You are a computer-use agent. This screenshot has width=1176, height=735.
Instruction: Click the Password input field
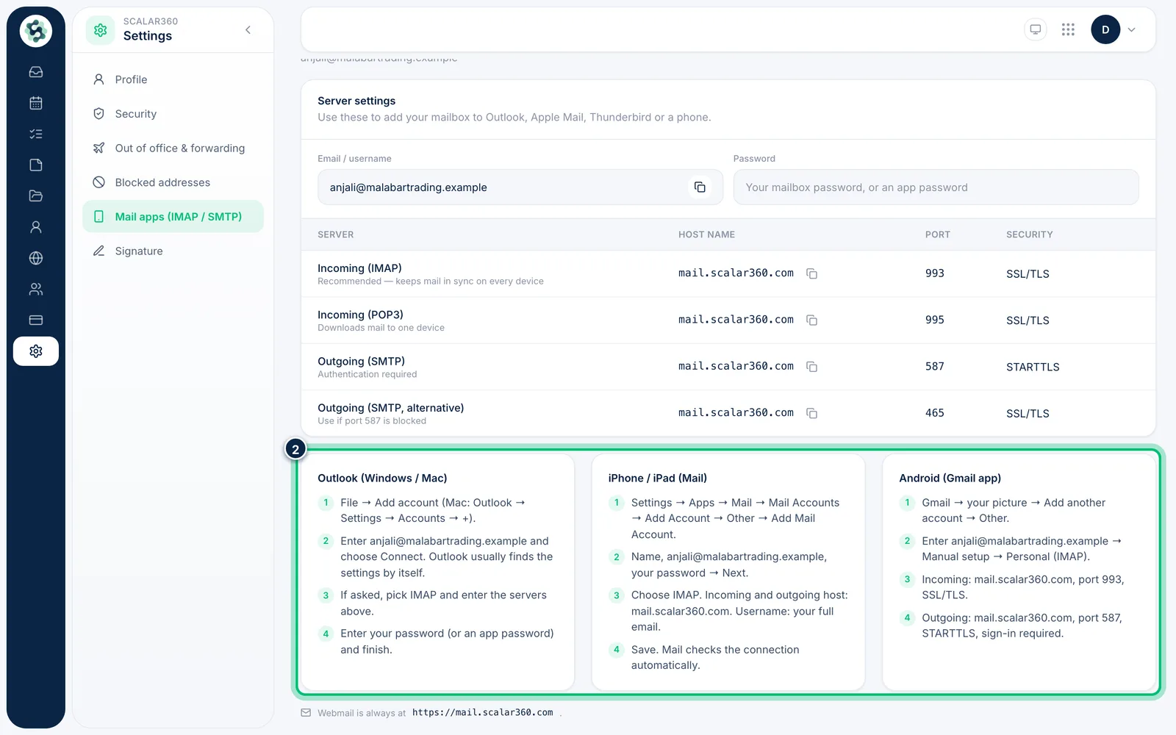(936, 187)
